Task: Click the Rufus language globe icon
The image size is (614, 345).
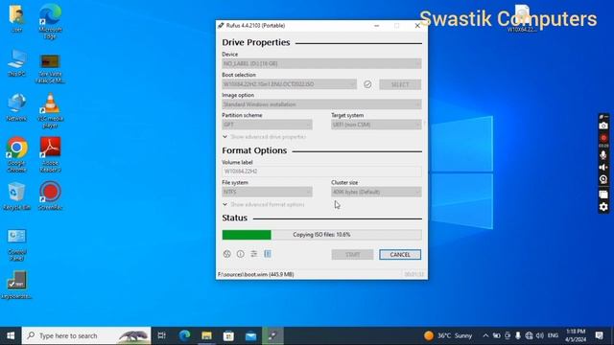Action: (226, 254)
